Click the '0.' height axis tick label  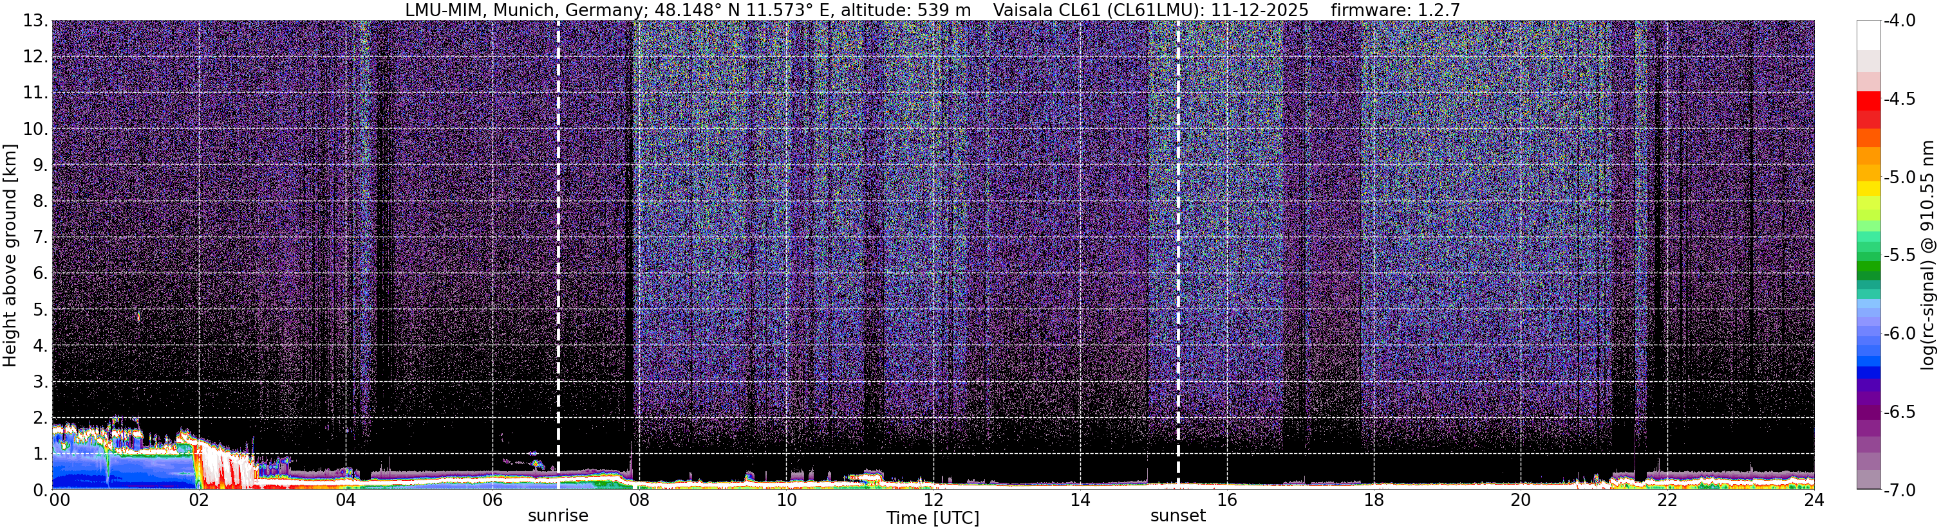pyautogui.click(x=40, y=490)
